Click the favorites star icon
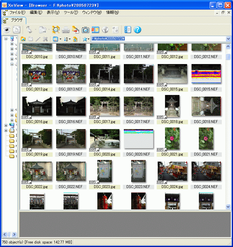The height and width of the screenshot is (247, 233). (85, 39)
